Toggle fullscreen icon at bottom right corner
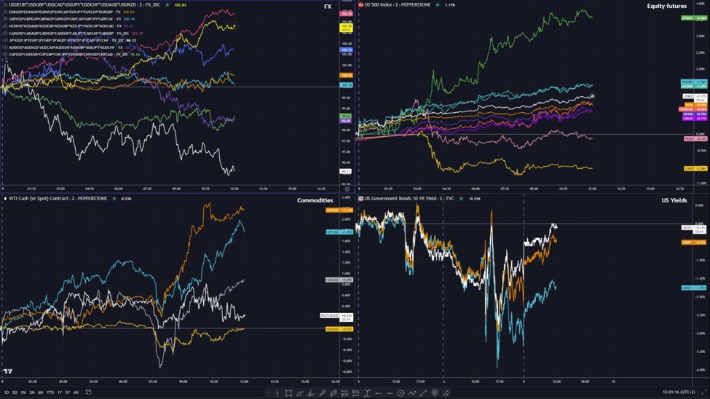This screenshot has width=710, height=399. coord(703,392)
